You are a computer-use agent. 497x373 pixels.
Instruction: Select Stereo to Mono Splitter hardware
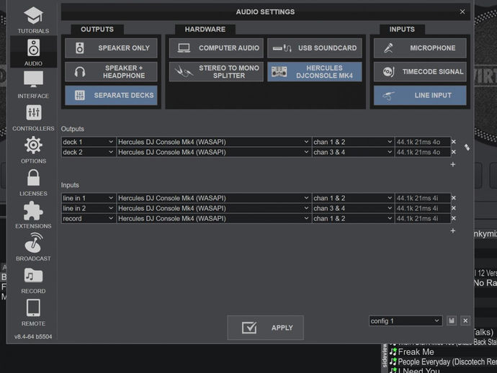216,71
